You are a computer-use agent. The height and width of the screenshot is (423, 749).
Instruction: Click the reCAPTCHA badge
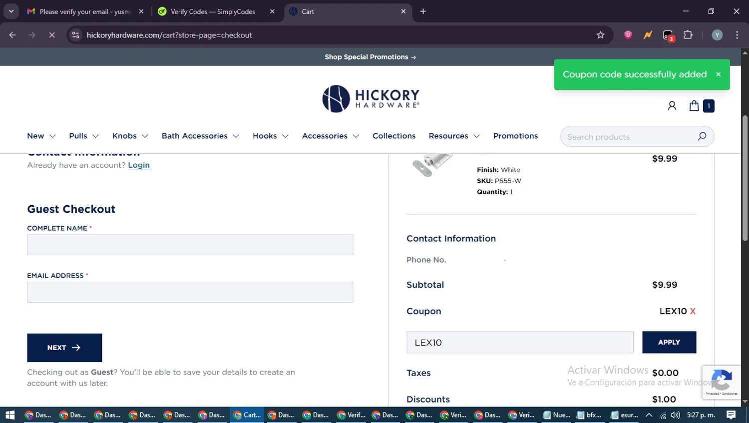pyautogui.click(x=722, y=382)
